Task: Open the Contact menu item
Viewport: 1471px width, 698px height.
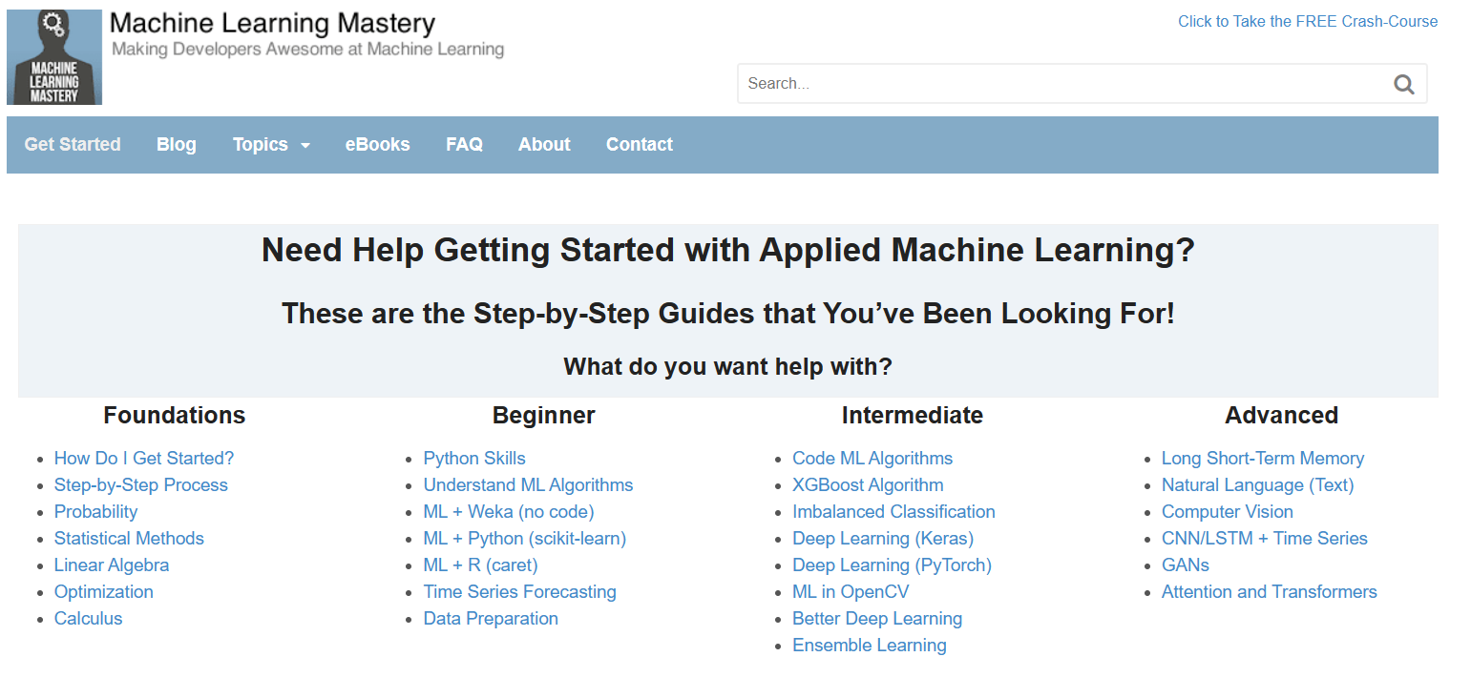Action: pyautogui.click(x=639, y=144)
